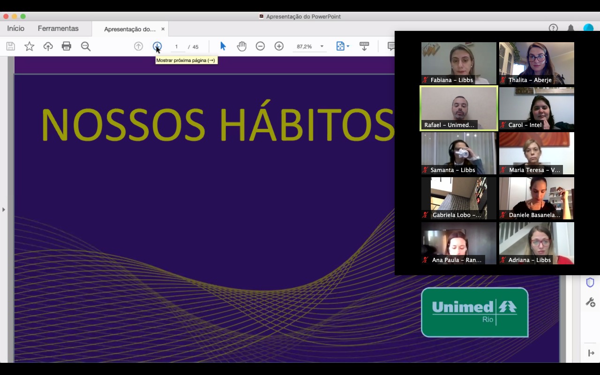The height and width of the screenshot is (375, 600).
Task: Click the cloud upload icon
Action: [x=48, y=46]
